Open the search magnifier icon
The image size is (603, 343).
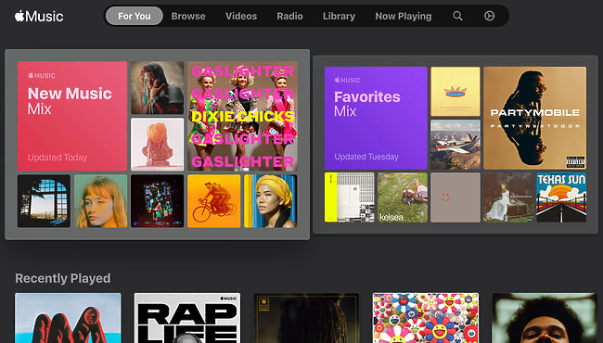click(457, 16)
